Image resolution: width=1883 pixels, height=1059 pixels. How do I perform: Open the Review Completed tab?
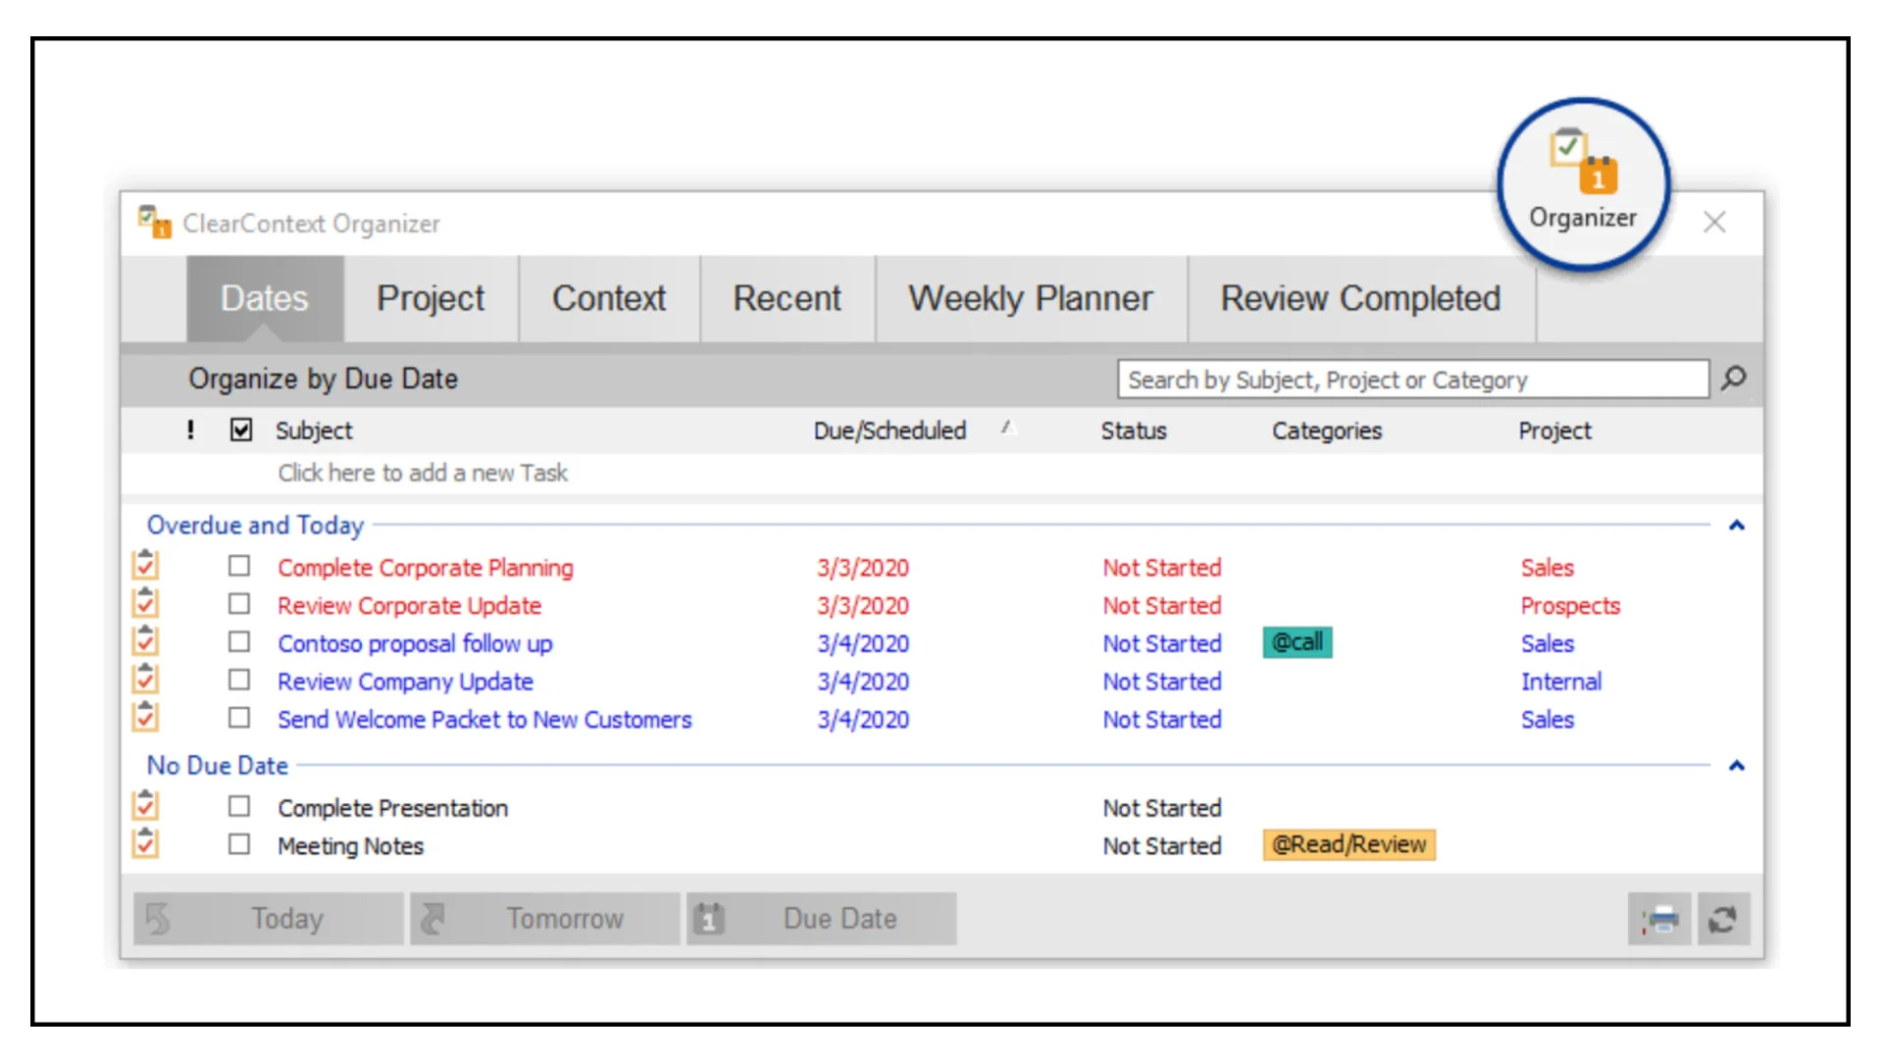pyautogui.click(x=1361, y=298)
